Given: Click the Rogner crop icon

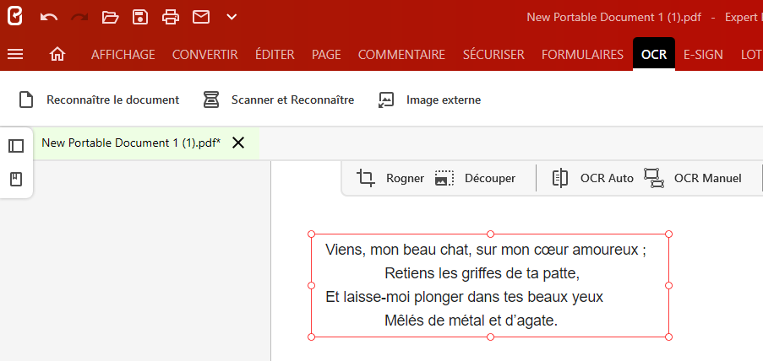Looking at the screenshot, I should 366,178.
